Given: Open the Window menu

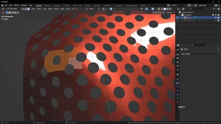Looking at the screenshot, I should (x=24, y=6).
